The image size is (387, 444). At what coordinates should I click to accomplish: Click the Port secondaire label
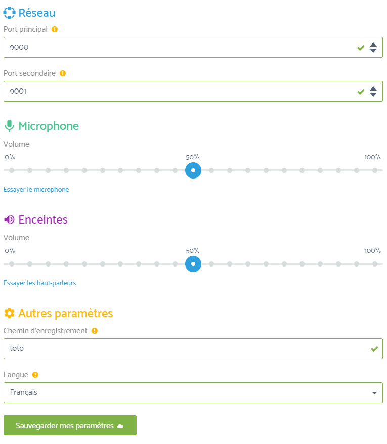pyautogui.click(x=29, y=73)
